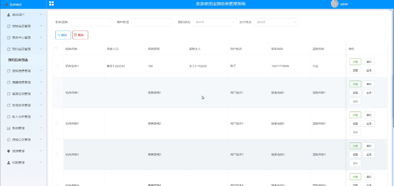Expand 通知信息管理 using its chevron
Screen dimensions: 394x186
[41, 71]
